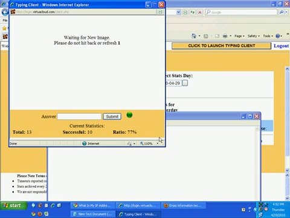Switch to Typing Client taskbar item
Image resolution: width=290 pixels, height=218 pixels.
click(x=138, y=214)
